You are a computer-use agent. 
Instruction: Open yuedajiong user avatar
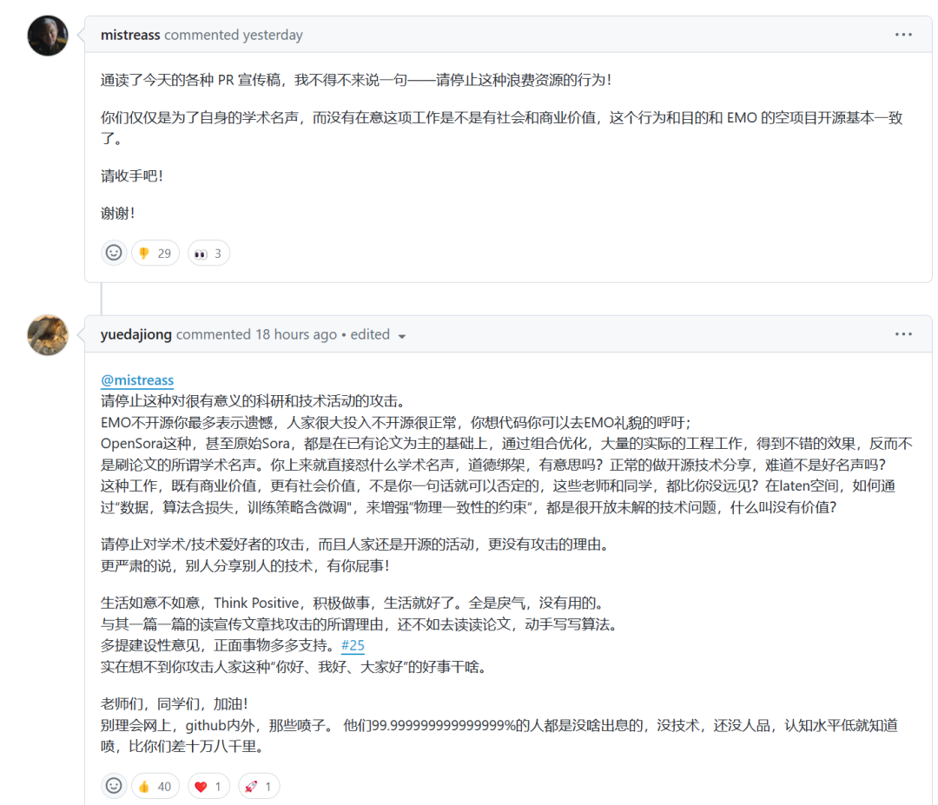pos(48,335)
